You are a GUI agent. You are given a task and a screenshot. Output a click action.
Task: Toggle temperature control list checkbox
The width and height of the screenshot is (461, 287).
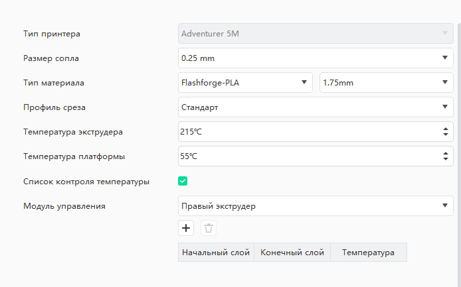point(183,181)
